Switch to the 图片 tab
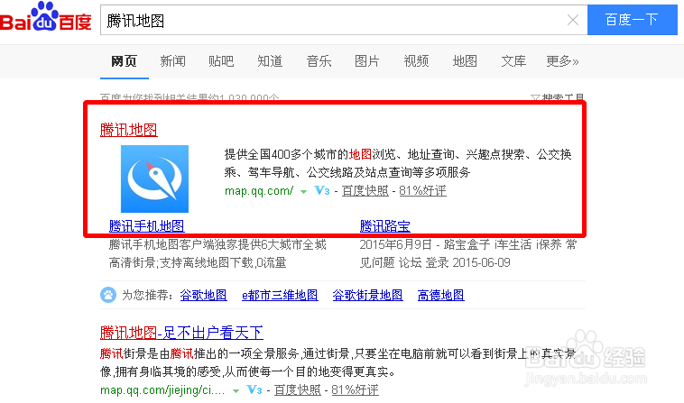This screenshot has height=403, width=684. click(x=367, y=61)
